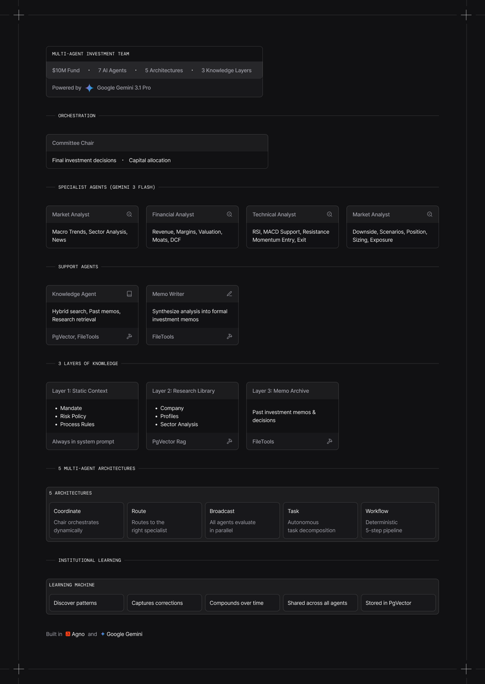
Task: Open the Knowledge Agent book icon
Action: pyautogui.click(x=129, y=294)
